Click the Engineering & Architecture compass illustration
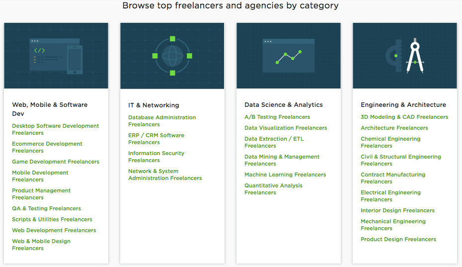 point(405,56)
